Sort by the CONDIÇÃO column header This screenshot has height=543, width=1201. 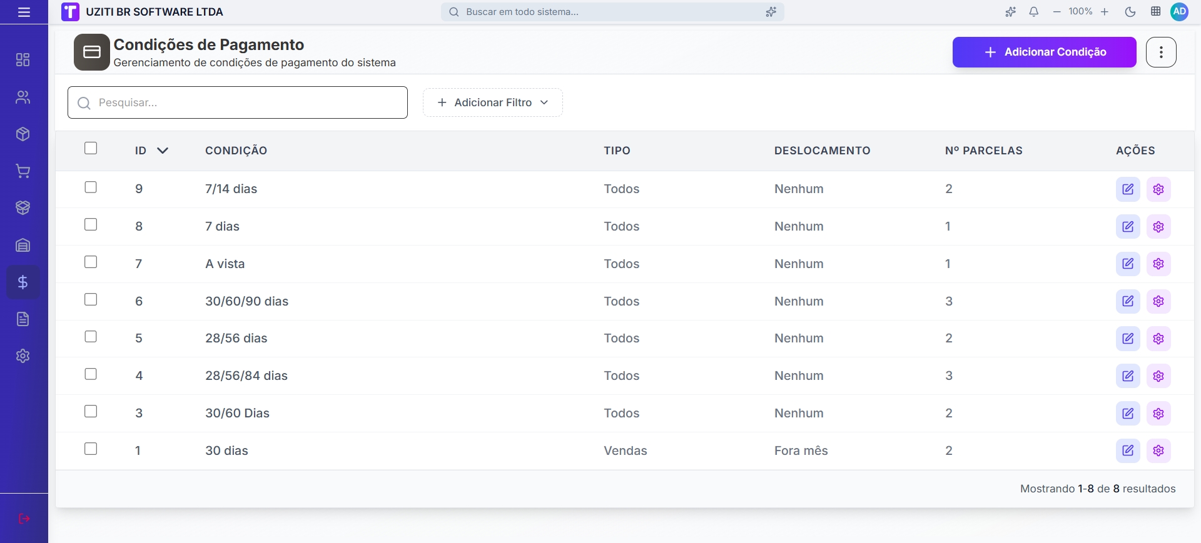click(x=236, y=151)
